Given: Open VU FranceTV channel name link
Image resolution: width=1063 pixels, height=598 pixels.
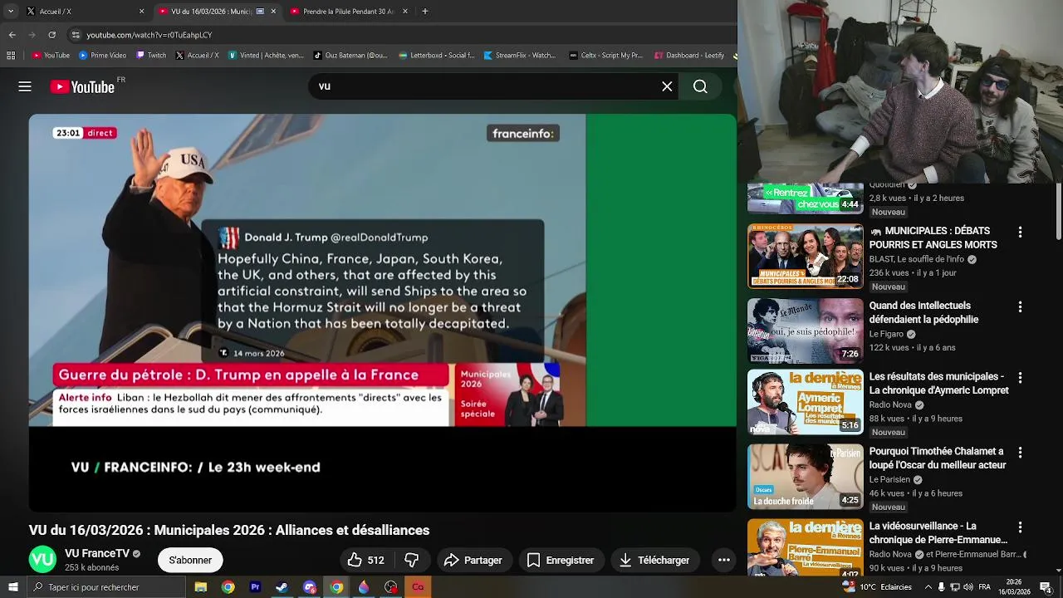Looking at the screenshot, I should pyautogui.click(x=97, y=553).
